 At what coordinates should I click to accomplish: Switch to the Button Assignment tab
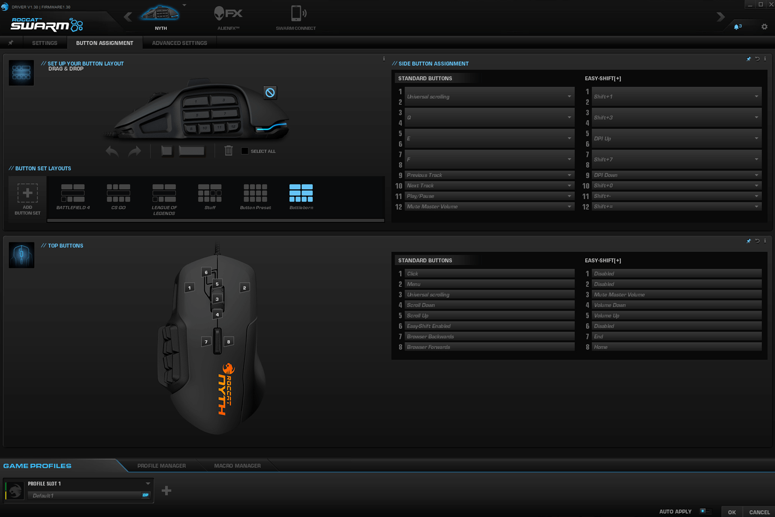pos(104,43)
